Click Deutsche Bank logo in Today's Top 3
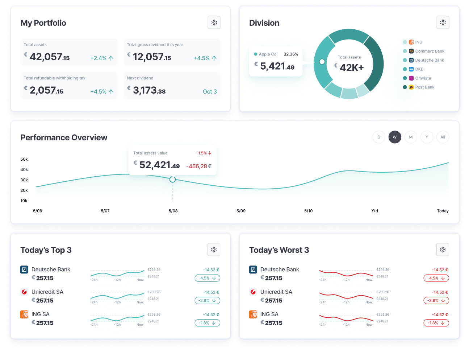The image size is (469, 354). point(24,269)
